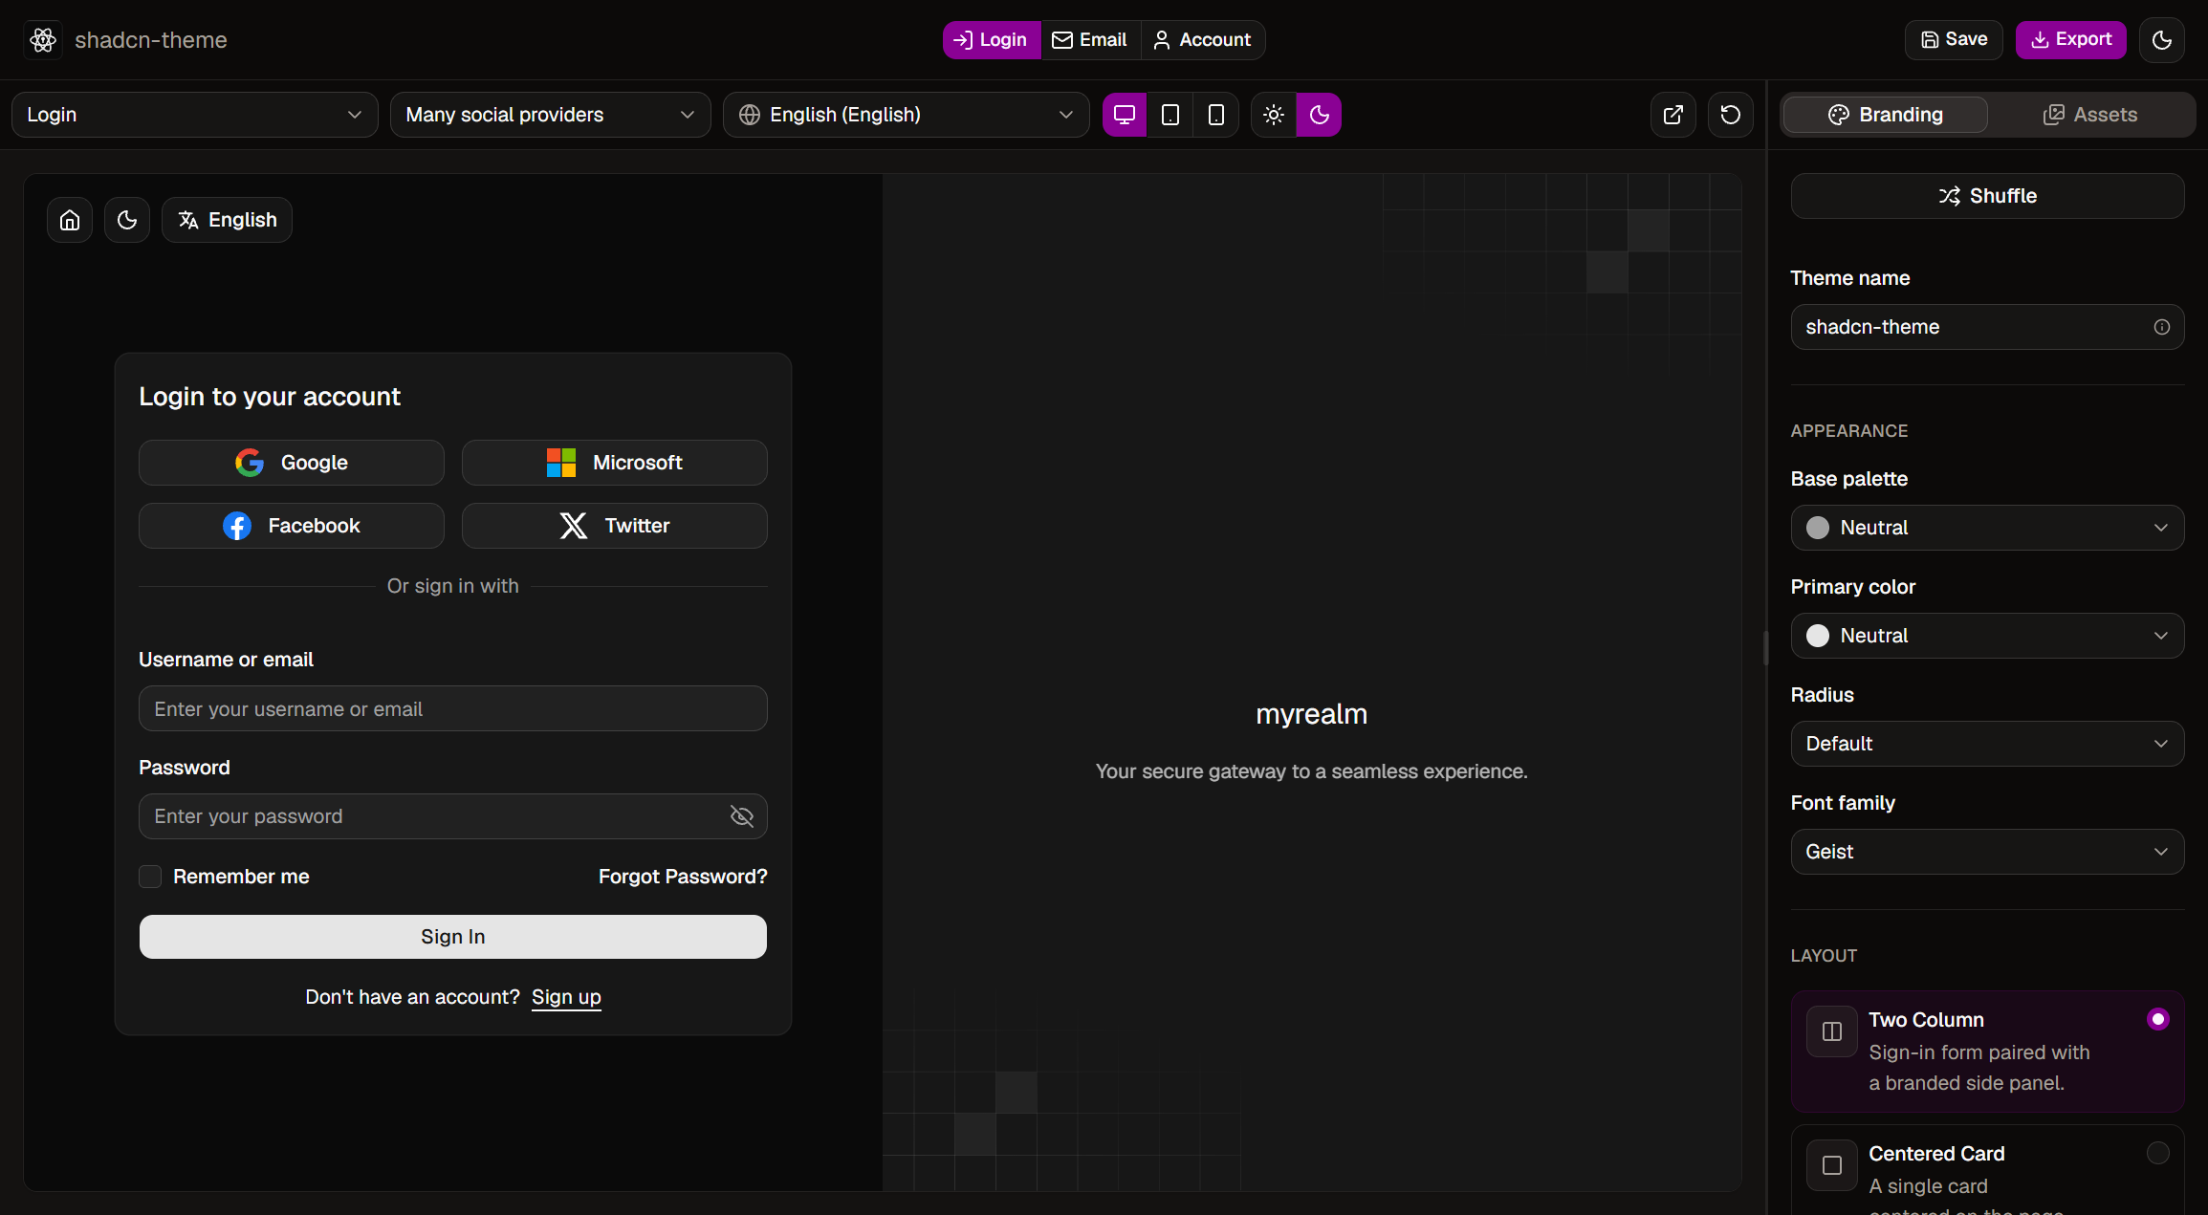Check the Remember me checkbox

point(150,877)
